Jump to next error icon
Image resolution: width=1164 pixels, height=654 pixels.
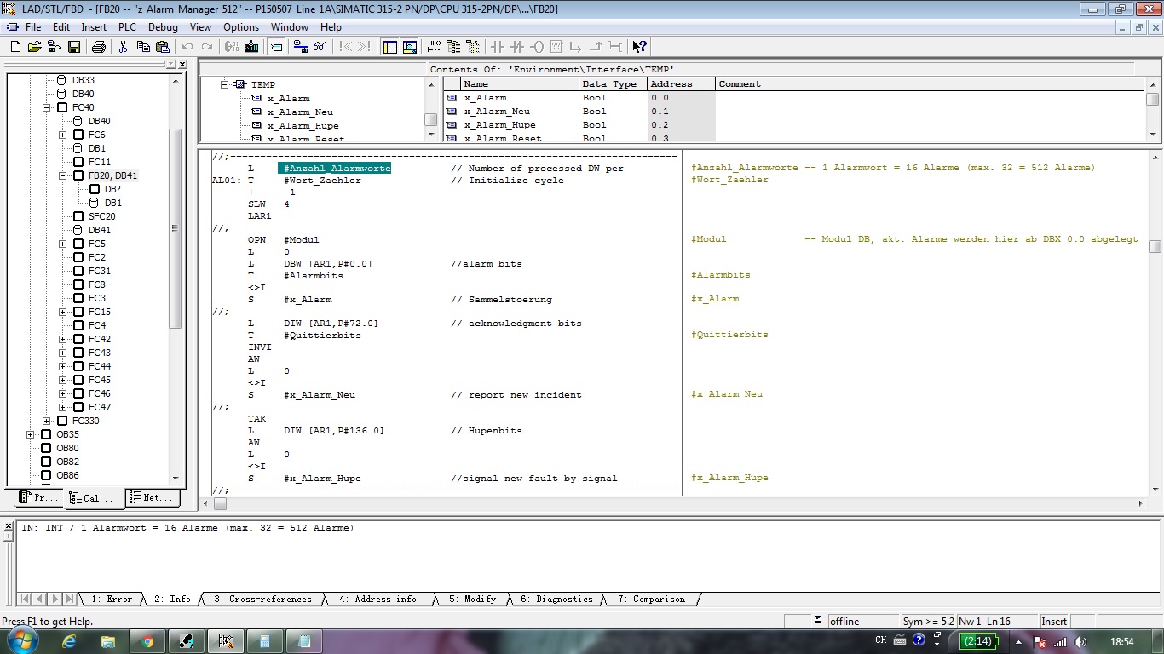pyautogui.click(x=364, y=47)
